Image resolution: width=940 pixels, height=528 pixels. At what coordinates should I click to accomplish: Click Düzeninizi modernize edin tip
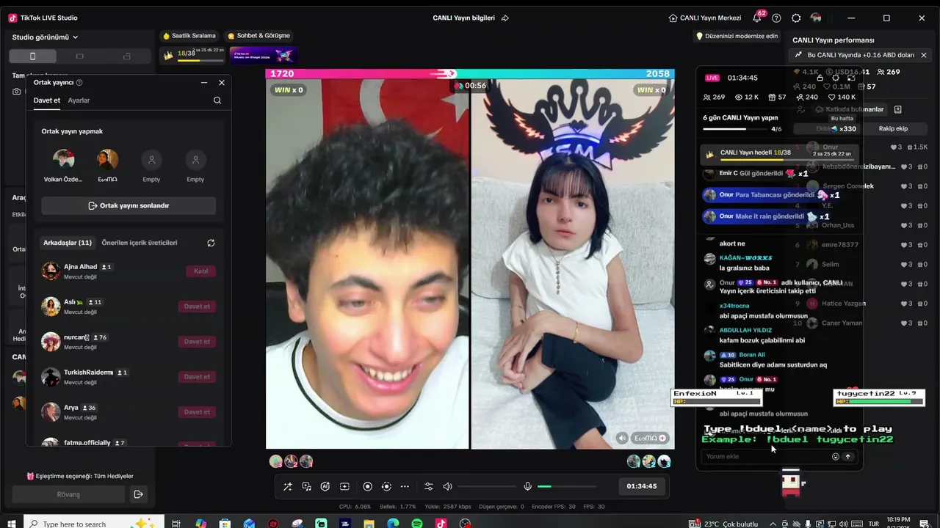[x=737, y=36]
